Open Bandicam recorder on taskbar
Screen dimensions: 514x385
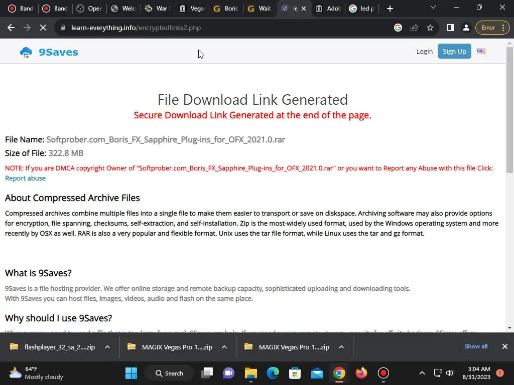point(383,373)
